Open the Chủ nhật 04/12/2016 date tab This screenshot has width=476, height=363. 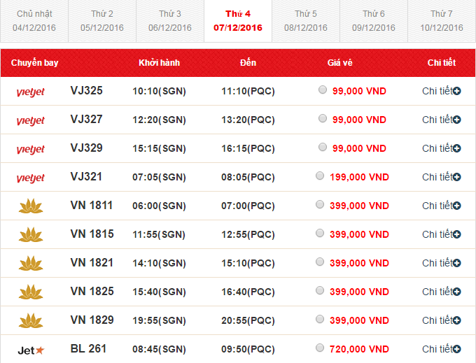click(x=34, y=21)
